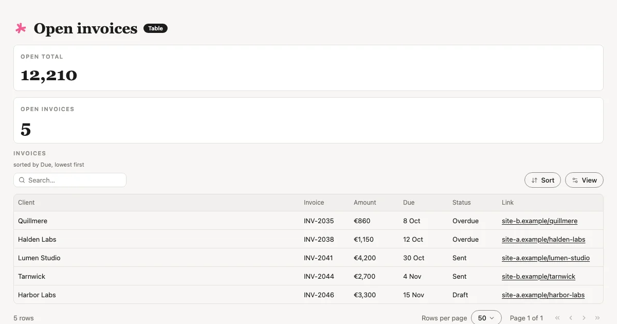Open the site-b.example/tarnwick link
This screenshot has width=617, height=324.
coord(538,276)
